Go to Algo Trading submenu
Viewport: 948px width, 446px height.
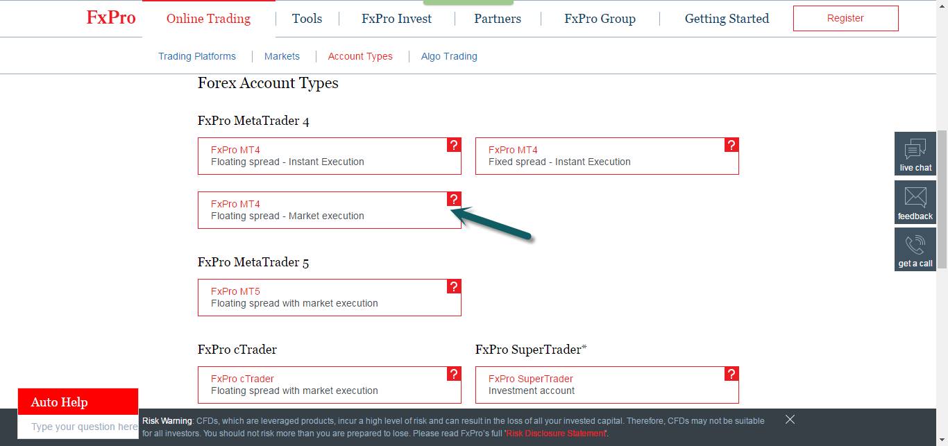click(449, 56)
